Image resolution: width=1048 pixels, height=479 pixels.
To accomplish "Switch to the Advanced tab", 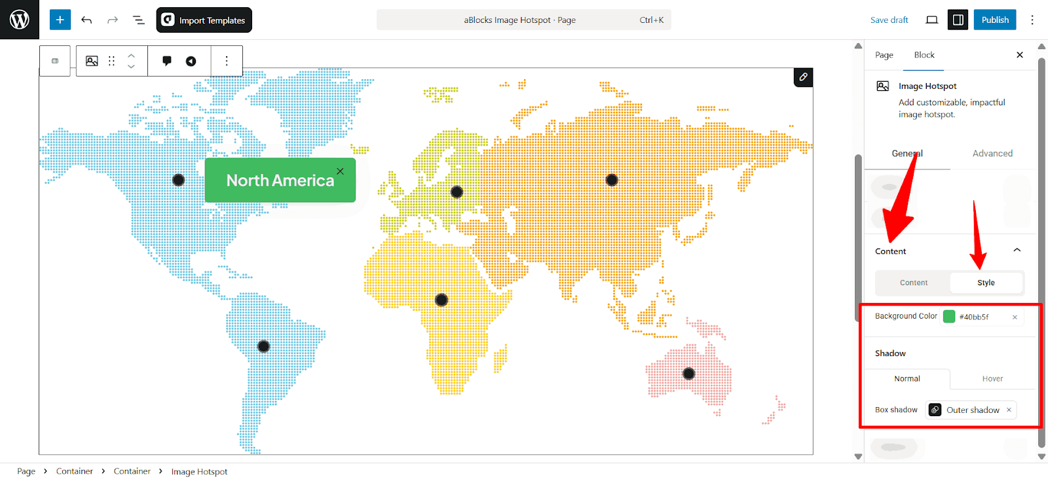I will point(992,153).
